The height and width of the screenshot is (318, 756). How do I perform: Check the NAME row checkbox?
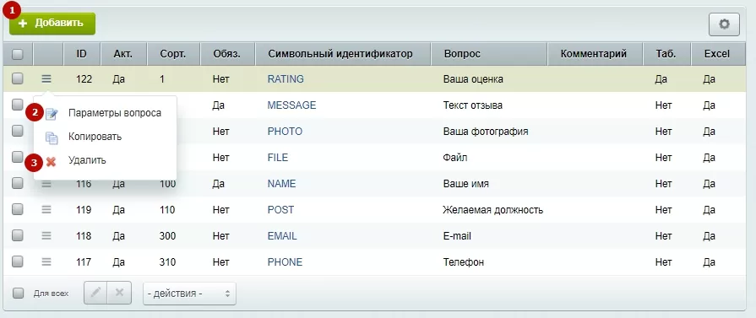(18, 183)
